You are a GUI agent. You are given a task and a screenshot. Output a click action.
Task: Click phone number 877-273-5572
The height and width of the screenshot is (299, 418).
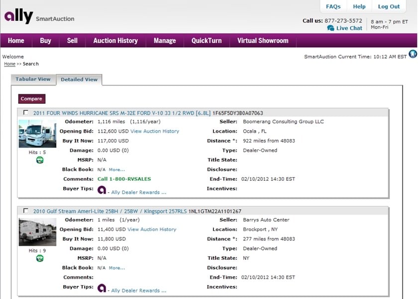click(x=343, y=21)
